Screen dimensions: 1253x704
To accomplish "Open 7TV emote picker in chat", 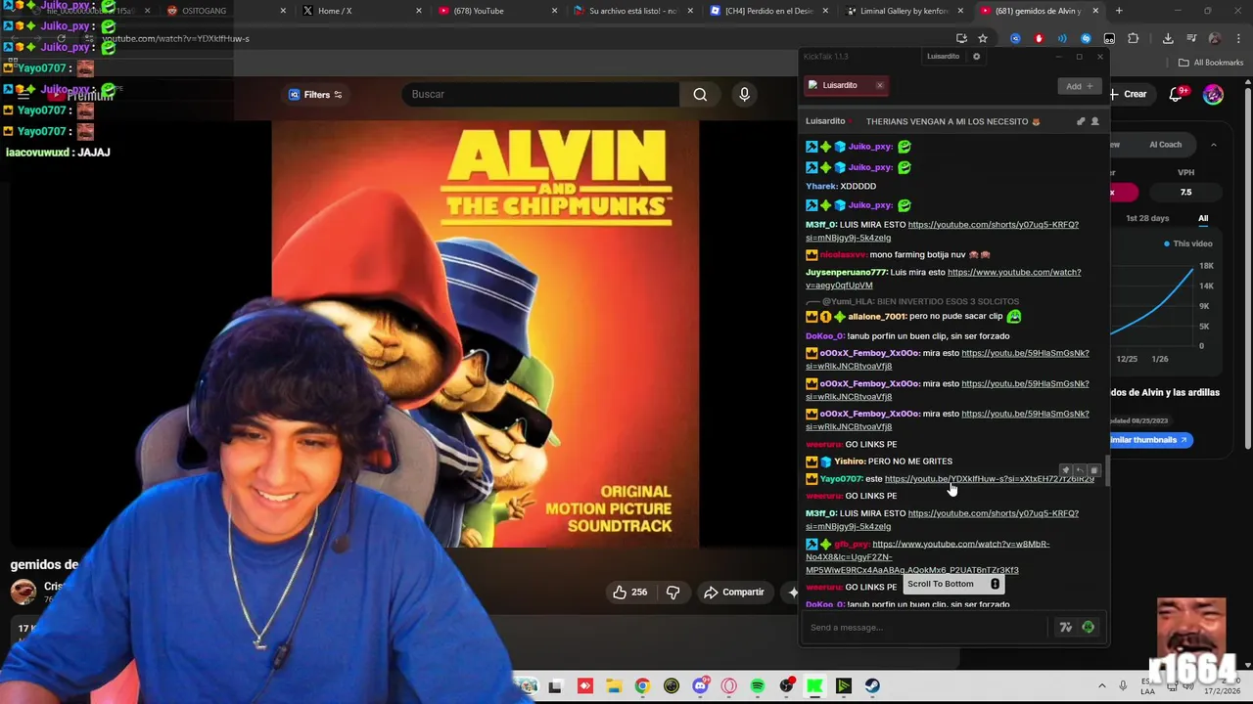I will tap(1066, 627).
